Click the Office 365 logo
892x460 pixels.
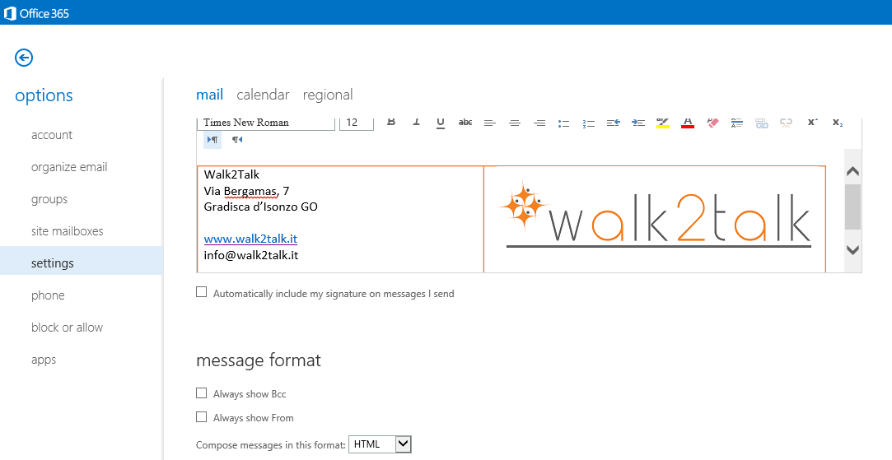pos(37,13)
